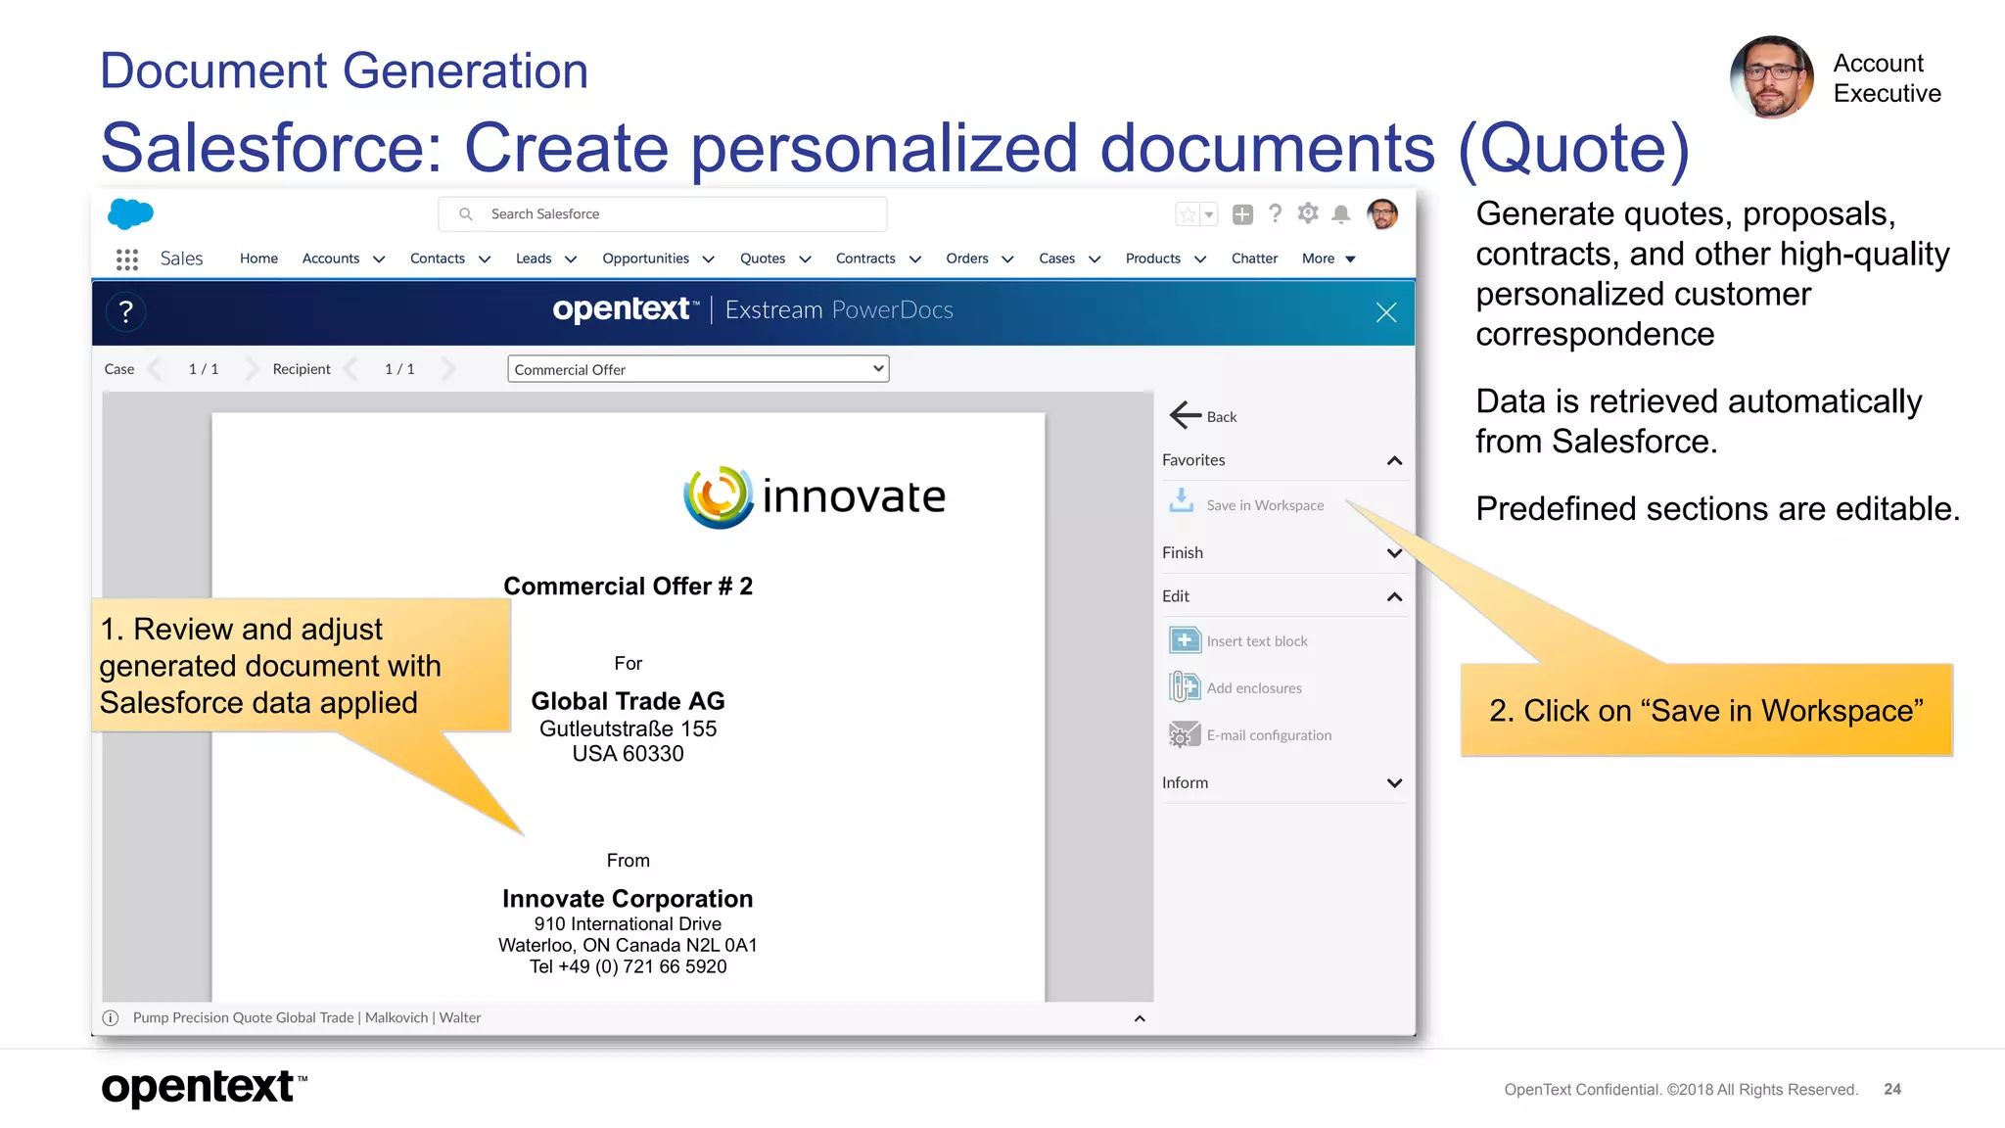
Task: Click the Sales app name label
Action: coord(181,258)
